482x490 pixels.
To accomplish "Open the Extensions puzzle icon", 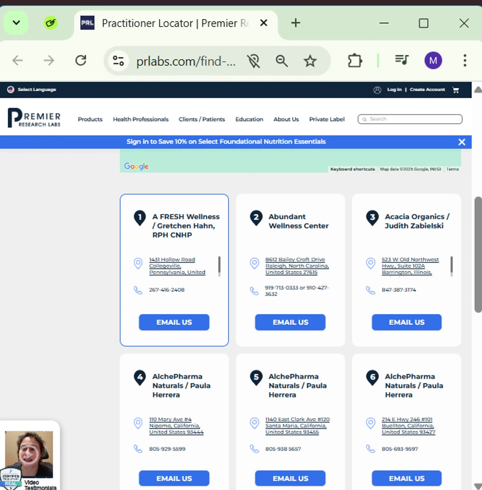I will tap(355, 61).
